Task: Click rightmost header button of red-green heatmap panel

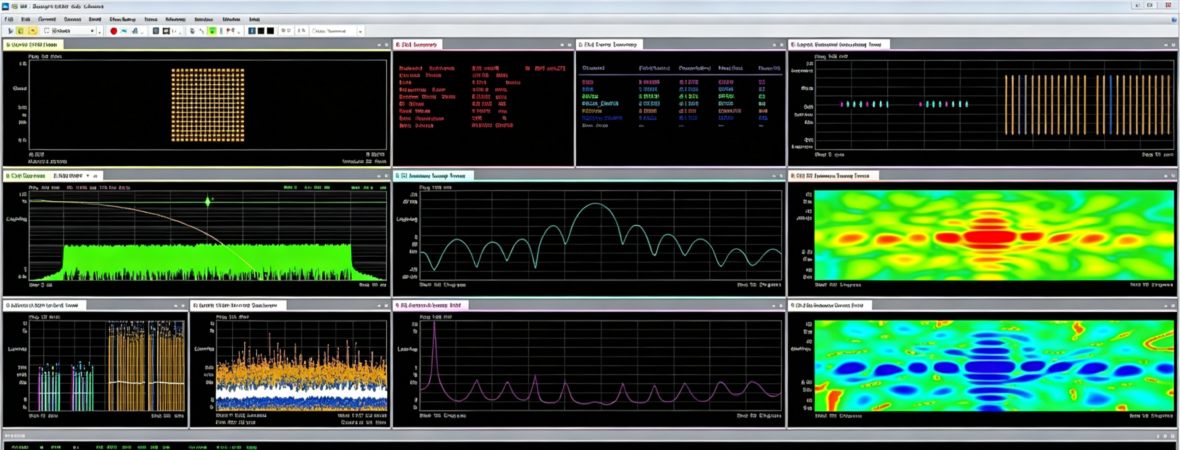Action: coord(1173,176)
